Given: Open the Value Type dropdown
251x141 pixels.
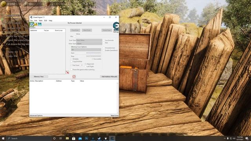Looking at the screenshot, I should click(89, 43).
